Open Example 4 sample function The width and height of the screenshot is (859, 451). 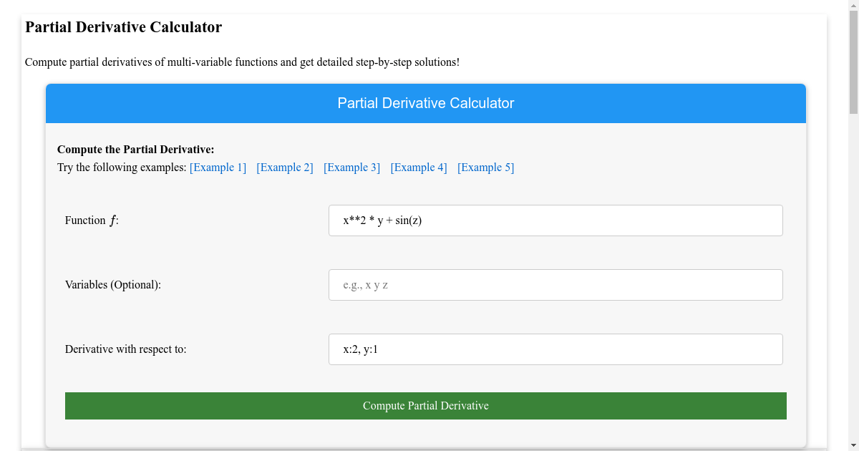click(x=419, y=167)
